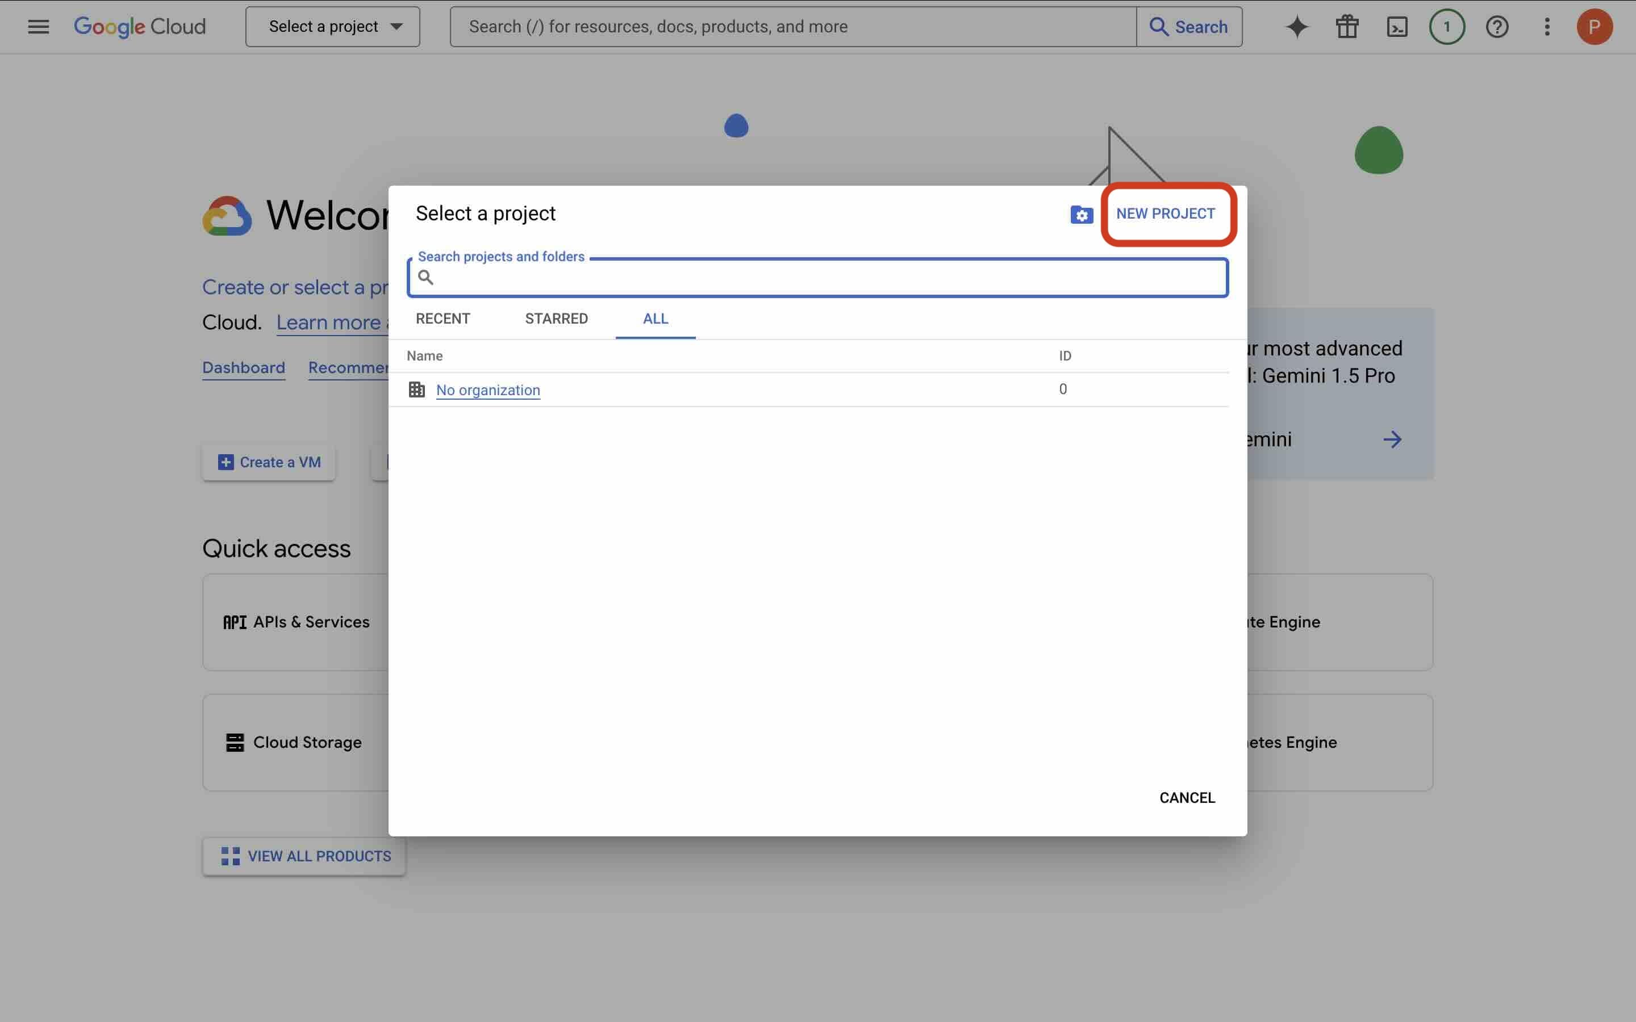This screenshot has width=1636, height=1022.
Task: Expand the Select a project dropdown
Action: 333,26
